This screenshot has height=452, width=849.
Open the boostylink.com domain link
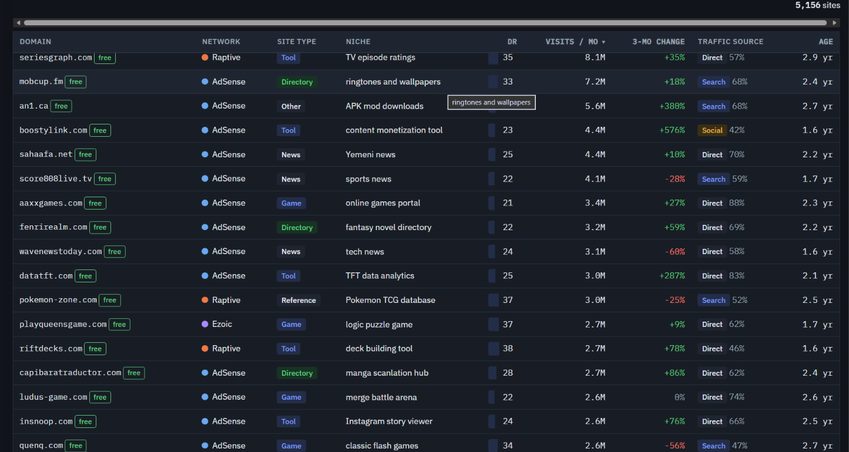(x=53, y=130)
